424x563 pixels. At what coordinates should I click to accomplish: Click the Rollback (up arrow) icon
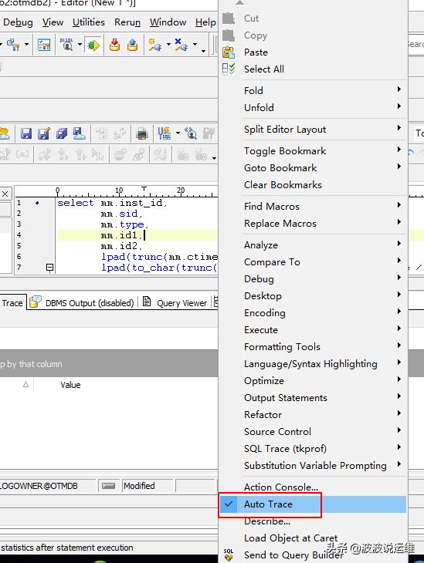[132, 45]
